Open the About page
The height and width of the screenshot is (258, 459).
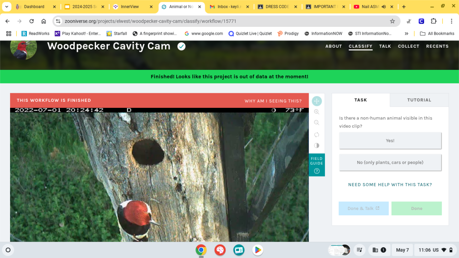[x=333, y=46]
